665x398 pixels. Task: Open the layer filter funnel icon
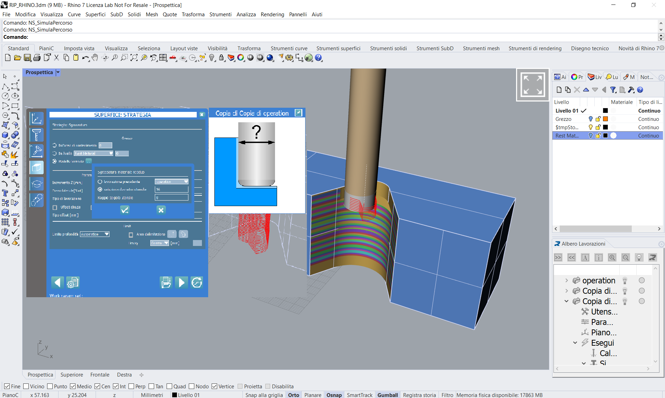613,90
